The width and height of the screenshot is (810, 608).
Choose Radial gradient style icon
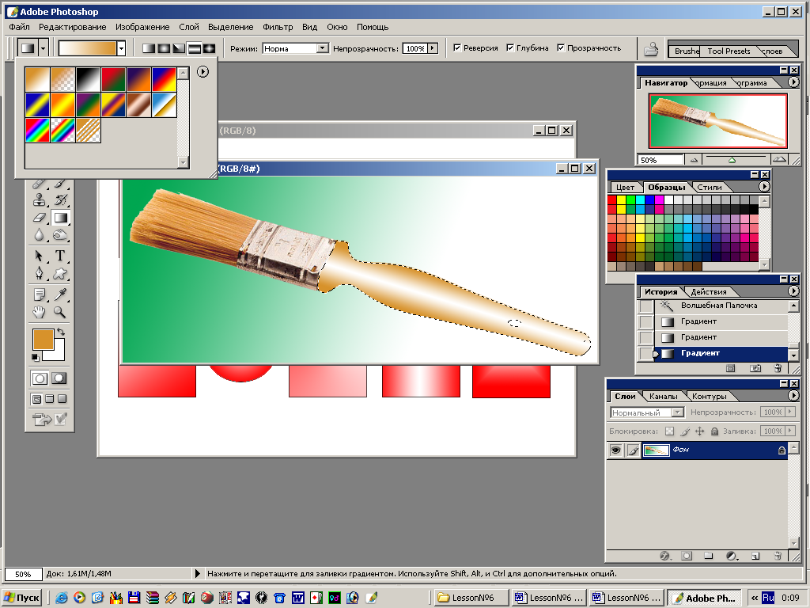pos(164,48)
